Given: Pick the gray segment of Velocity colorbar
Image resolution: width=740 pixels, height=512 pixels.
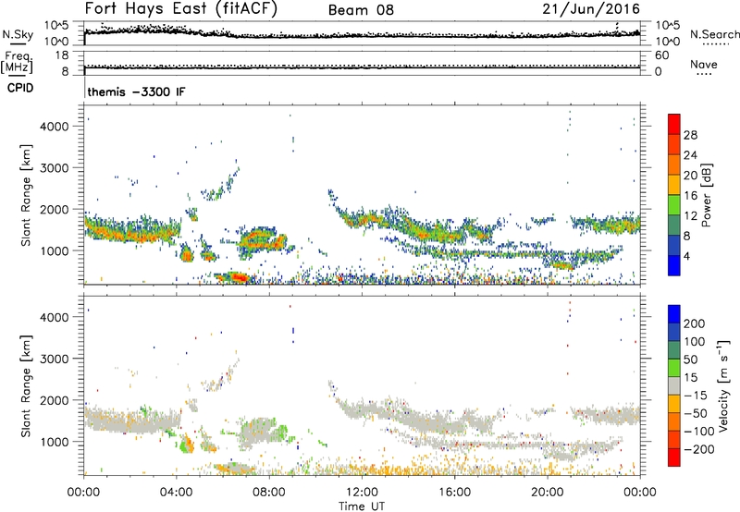Looking at the screenshot, I should 674,385.
